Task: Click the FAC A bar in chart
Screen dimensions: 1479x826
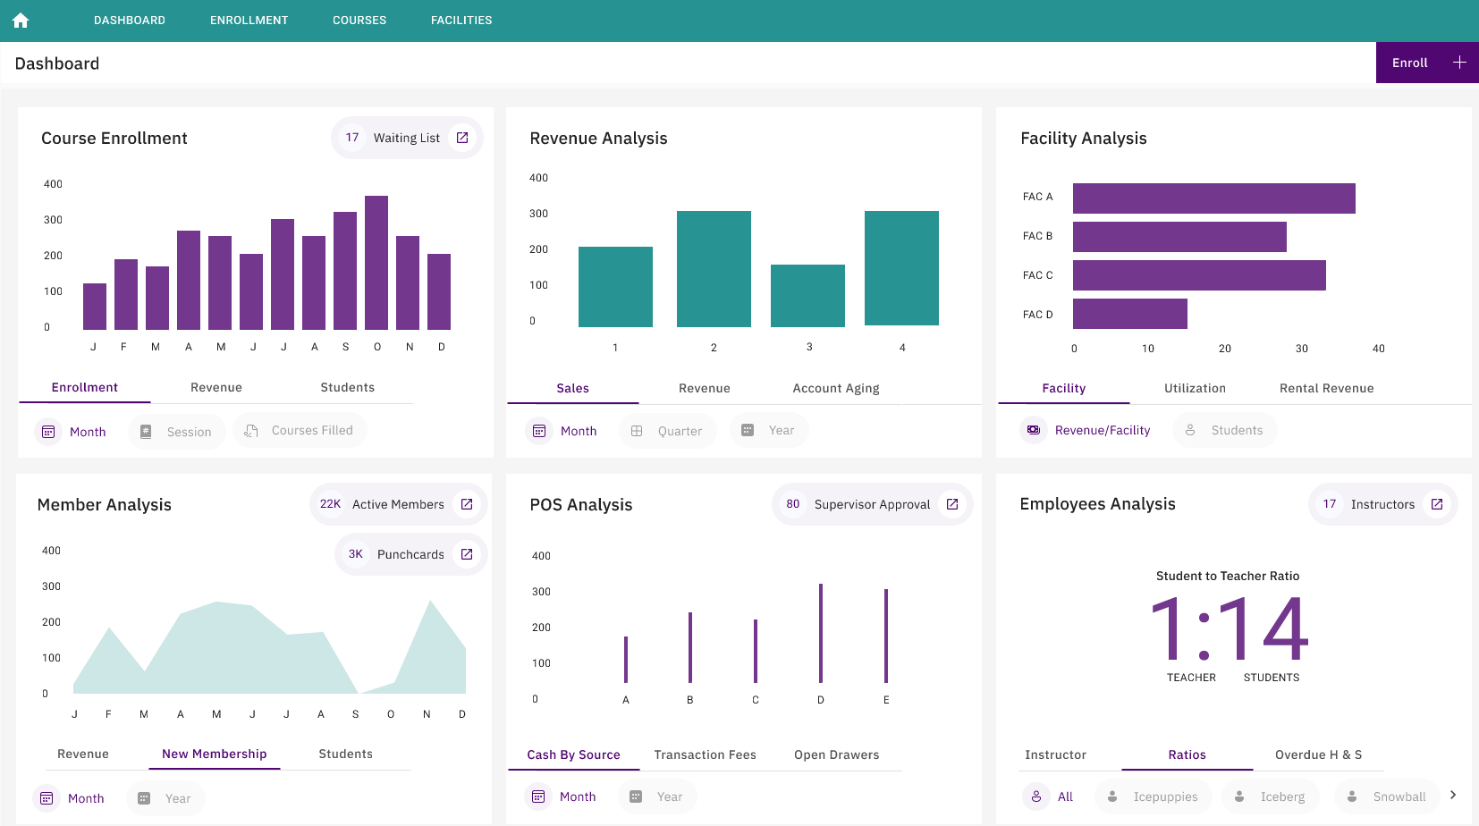Action: (x=1213, y=198)
